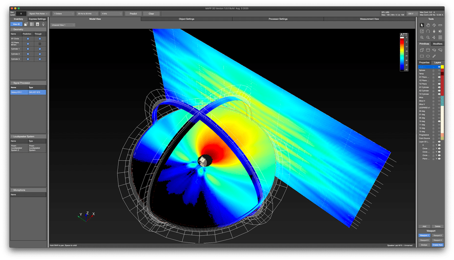Enable Through checkbox for YZ Plane @10m

[x=40, y=43]
